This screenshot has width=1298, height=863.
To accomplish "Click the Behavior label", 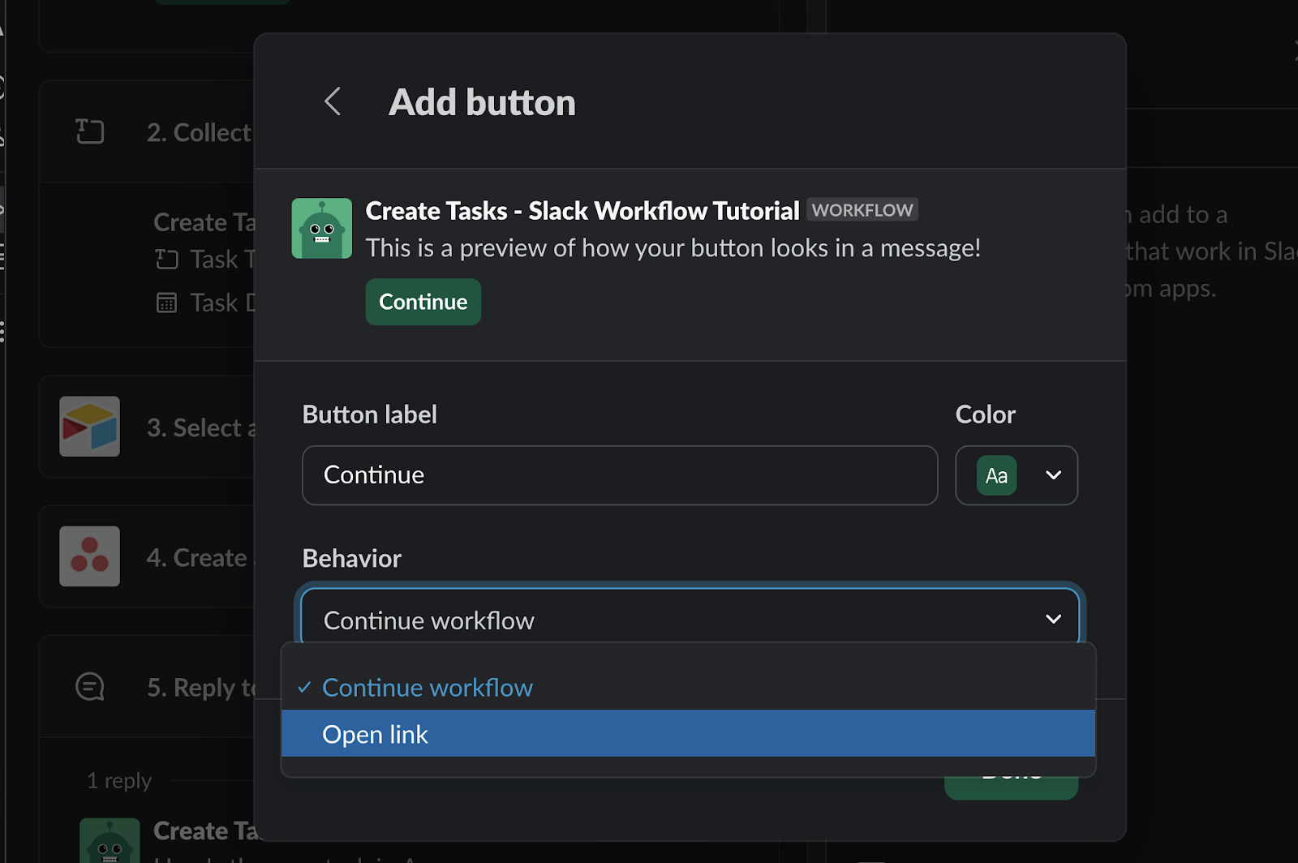I will coord(351,558).
